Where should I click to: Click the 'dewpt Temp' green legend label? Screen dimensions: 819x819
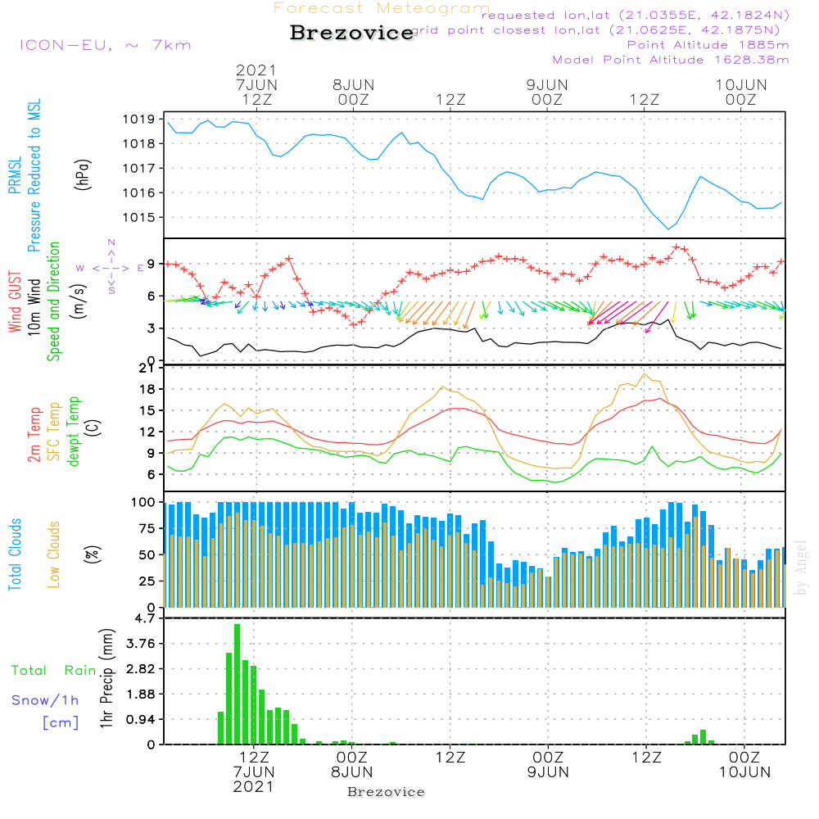point(73,431)
